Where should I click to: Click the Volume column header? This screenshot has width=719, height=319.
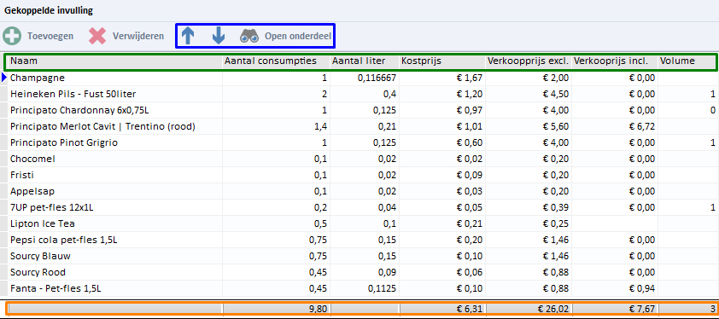[687, 61]
